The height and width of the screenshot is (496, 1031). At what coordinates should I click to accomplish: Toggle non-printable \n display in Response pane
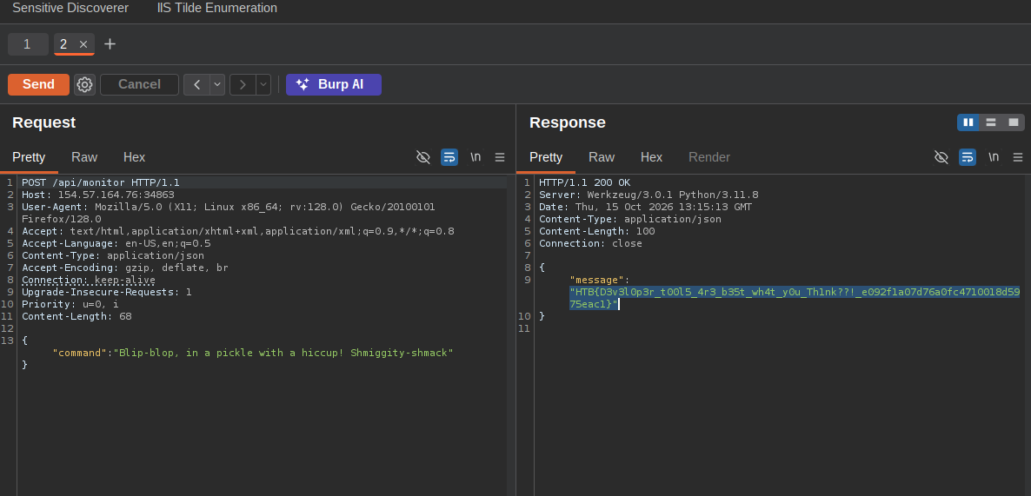[x=994, y=157]
